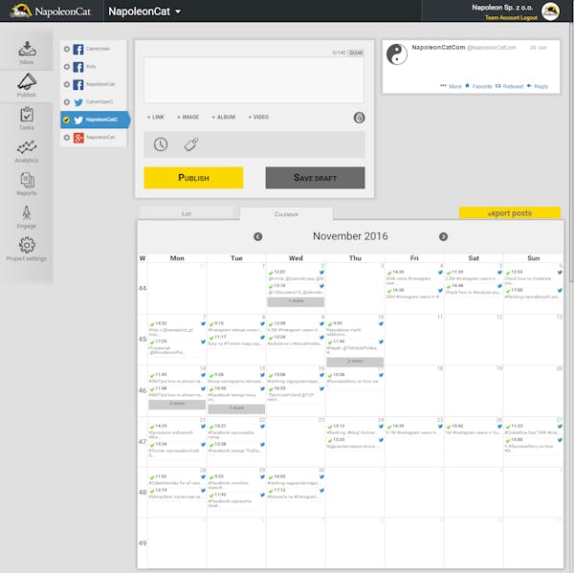Click the + VIDEO option
The image size is (574, 573).
point(258,117)
